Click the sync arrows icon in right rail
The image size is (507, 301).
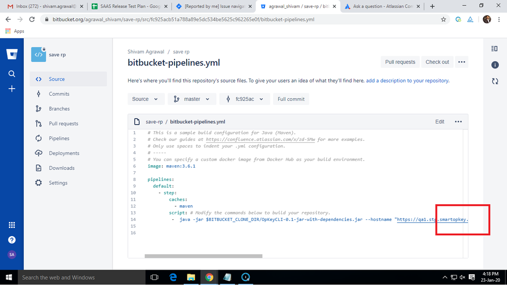coord(495,82)
